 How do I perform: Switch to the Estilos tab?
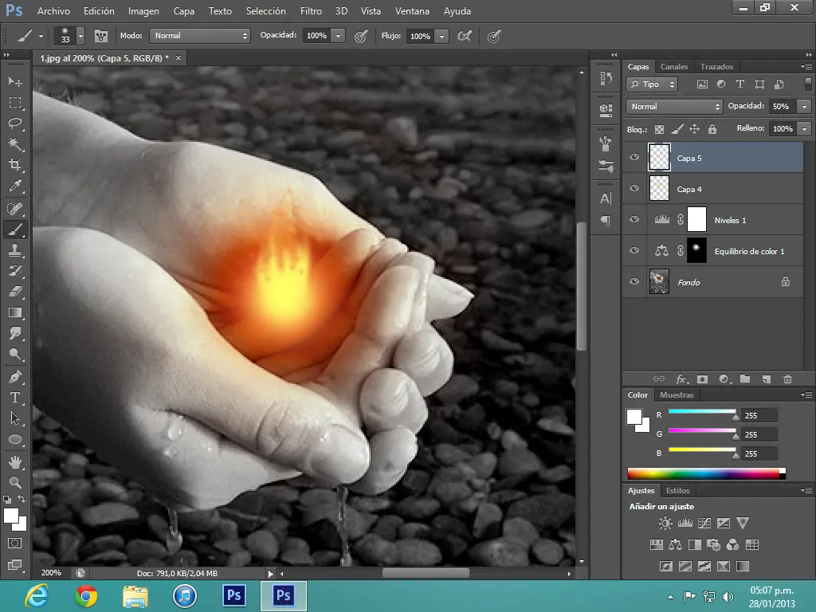point(677,491)
